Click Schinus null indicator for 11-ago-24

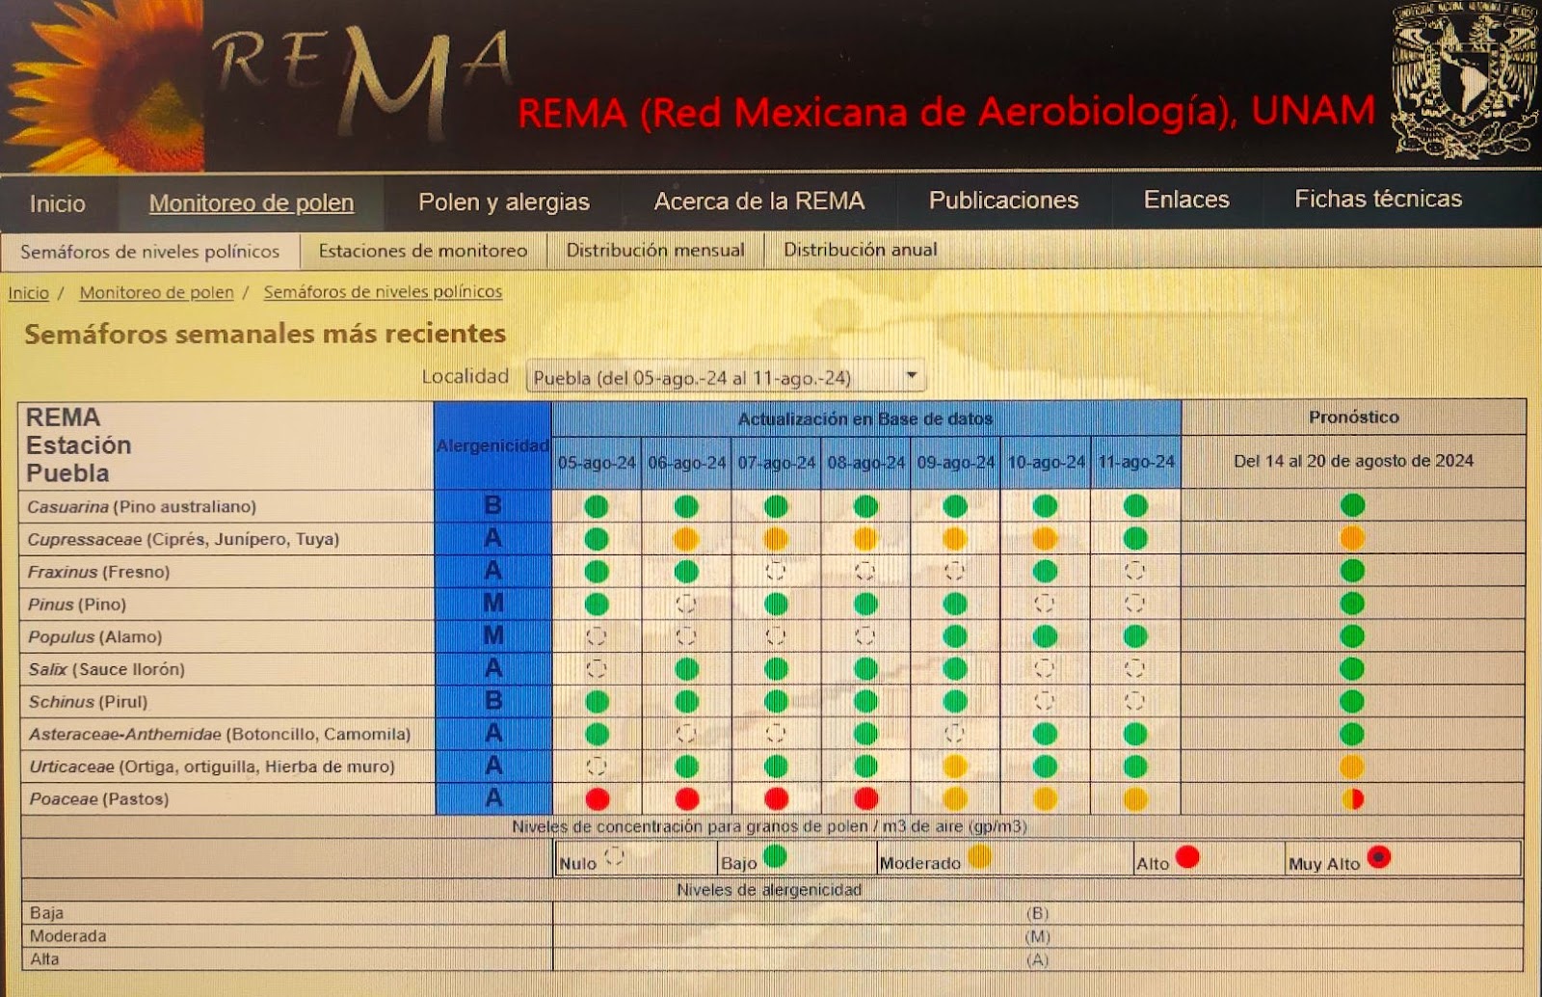(x=1135, y=701)
